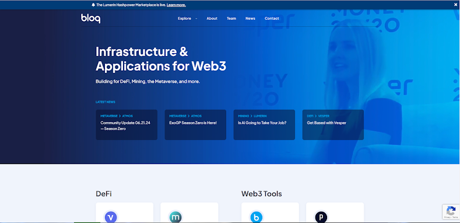Click the blue b icon under Web3 Tools
Image resolution: width=460 pixels, height=223 pixels.
(x=256, y=217)
